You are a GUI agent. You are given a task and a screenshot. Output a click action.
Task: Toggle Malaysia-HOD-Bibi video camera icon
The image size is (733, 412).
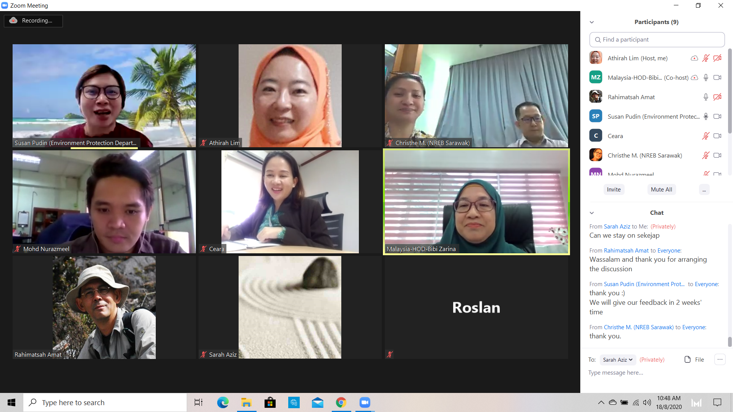717,78
